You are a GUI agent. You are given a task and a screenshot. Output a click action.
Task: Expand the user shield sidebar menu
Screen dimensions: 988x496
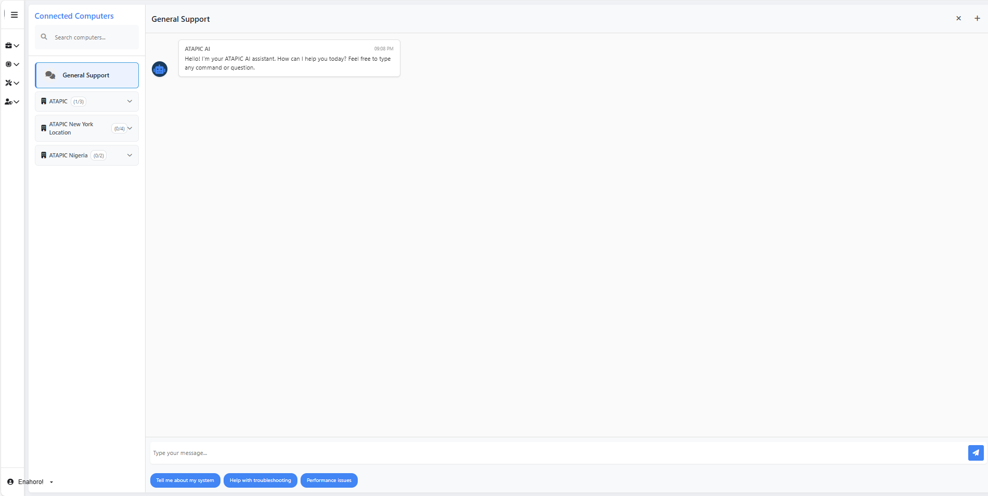pos(12,102)
